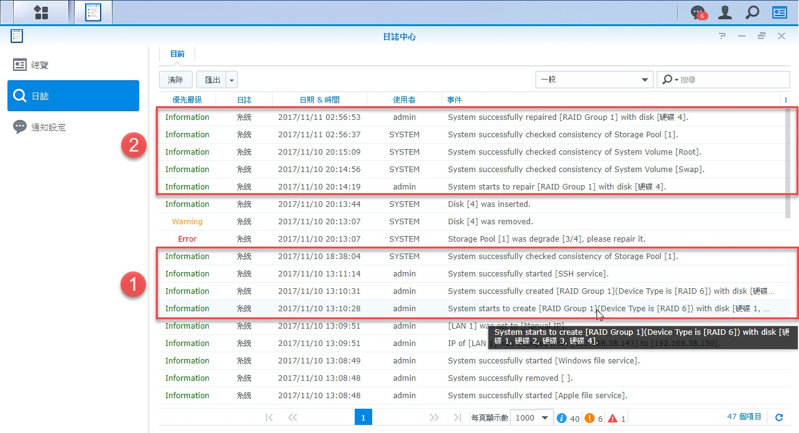Click page 1 pagination button

click(x=363, y=417)
